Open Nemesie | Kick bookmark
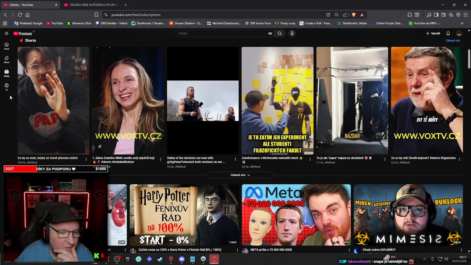471x265 pixels. (x=79, y=23)
